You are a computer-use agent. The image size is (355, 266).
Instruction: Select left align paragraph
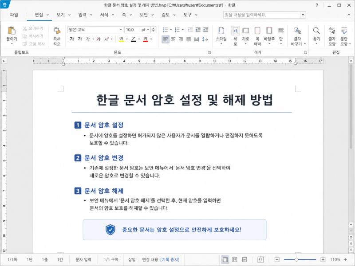coord(166,39)
